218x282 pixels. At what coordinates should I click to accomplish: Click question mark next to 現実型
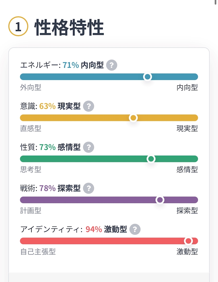coord(88,106)
